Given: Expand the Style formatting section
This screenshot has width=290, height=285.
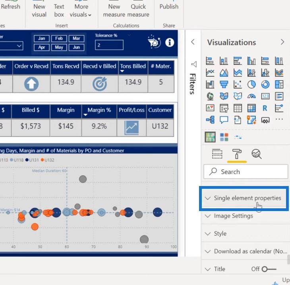Looking at the screenshot, I should pyautogui.click(x=220, y=234).
